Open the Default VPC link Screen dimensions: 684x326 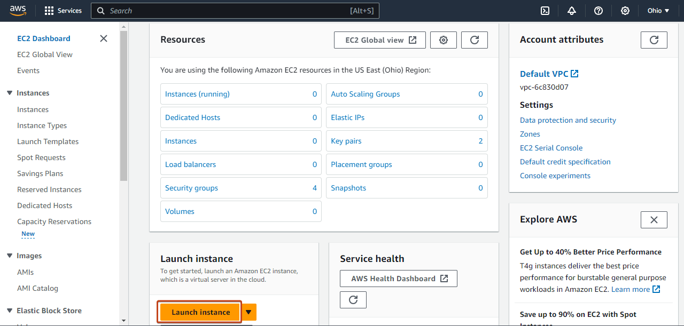coord(543,74)
